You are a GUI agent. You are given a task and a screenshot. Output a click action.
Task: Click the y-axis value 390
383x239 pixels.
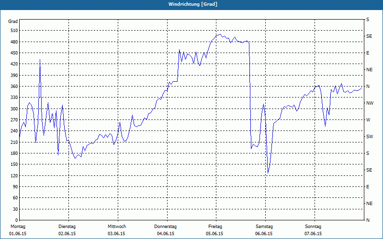click(14, 76)
